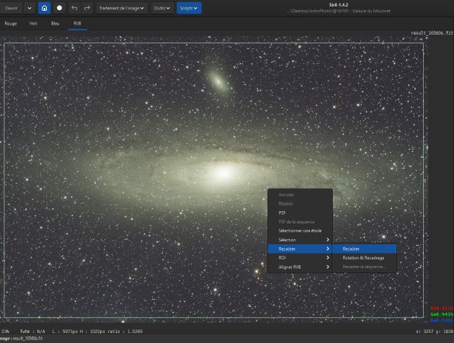Image resolution: width=454 pixels, height=343 pixels.
Task: Choose PSF in the context menu
Action: pyautogui.click(x=282, y=213)
